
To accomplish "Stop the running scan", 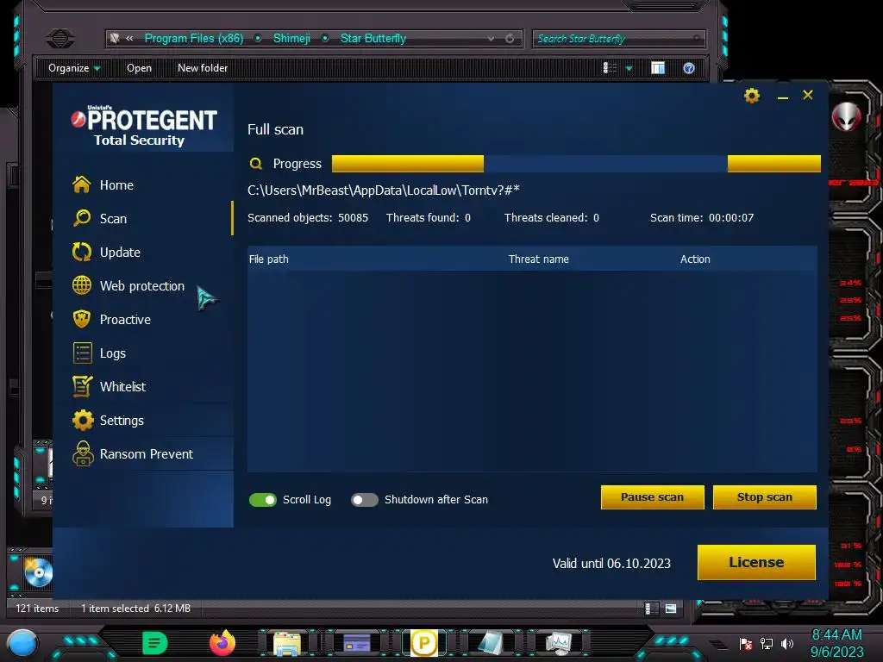I will click(764, 497).
